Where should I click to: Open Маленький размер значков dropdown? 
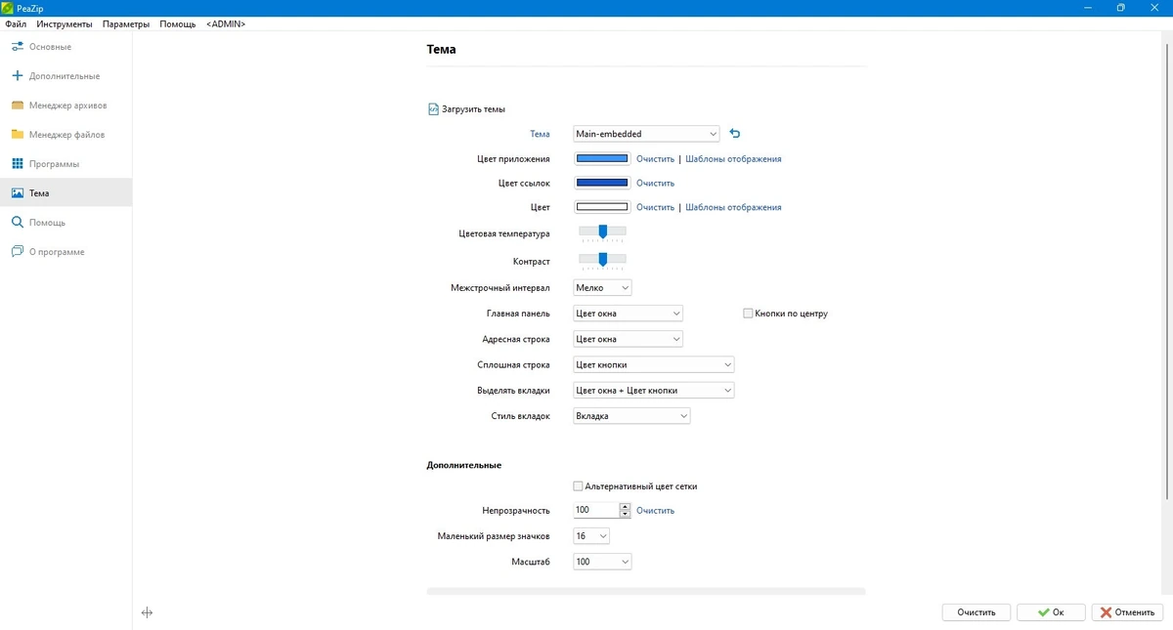(591, 536)
